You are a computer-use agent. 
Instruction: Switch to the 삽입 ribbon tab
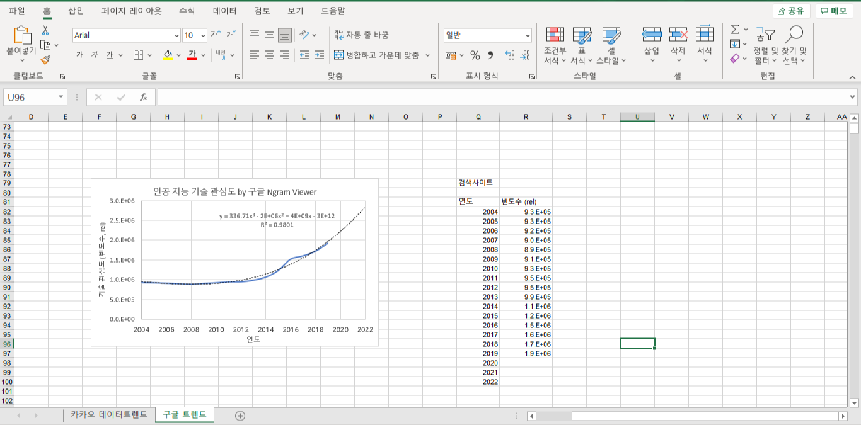tap(76, 11)
